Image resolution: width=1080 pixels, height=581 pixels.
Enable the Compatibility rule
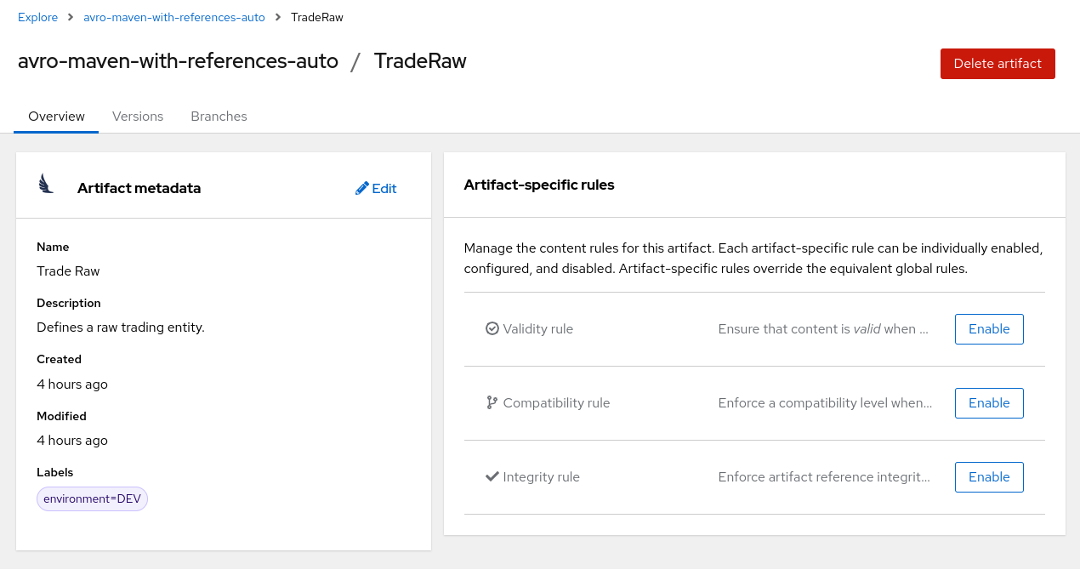(x=989, y=402)
